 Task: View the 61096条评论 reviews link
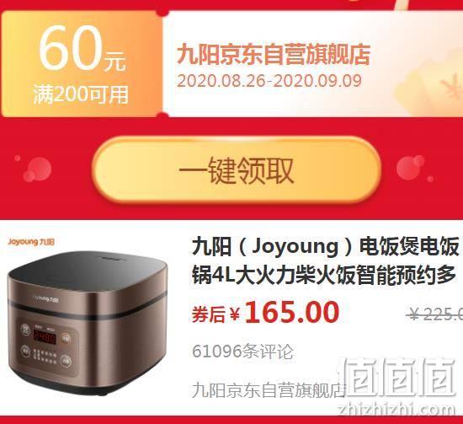[242, 352]
